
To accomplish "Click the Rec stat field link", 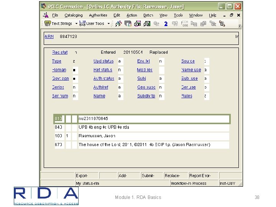I will point(60,52).
